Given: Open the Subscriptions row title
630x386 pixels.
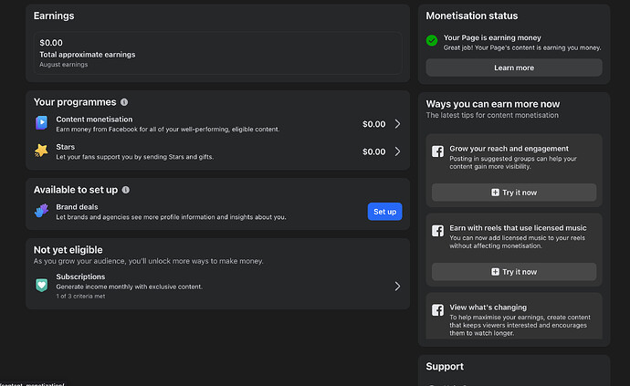Looking at the screenshot, I should click(80, 276).
